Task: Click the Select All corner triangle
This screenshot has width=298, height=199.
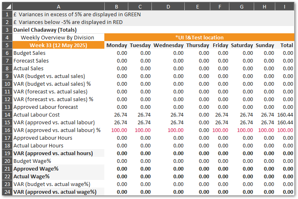Action: [x=7, y=6]
